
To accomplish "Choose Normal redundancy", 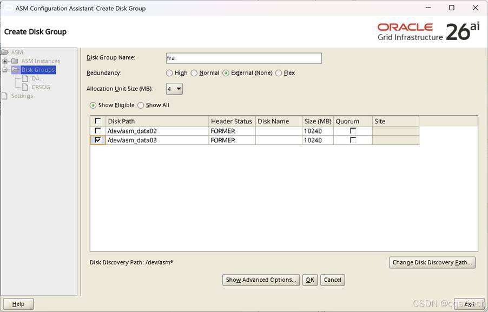I will point(194,73).
